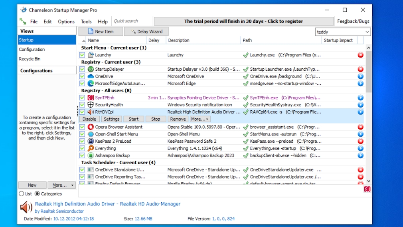Click the green path checkmark for Launchy.exe
The height and width of the screenshot is (227, 403).
pyautogui.click(x=246, y=55)
